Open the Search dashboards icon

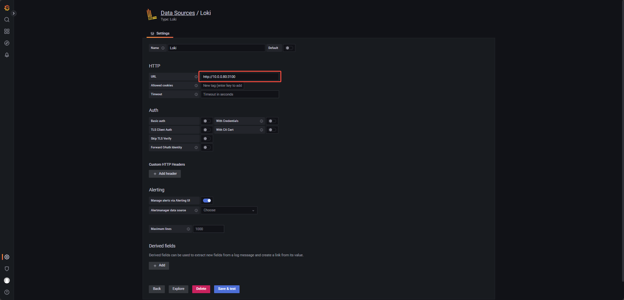[x=7, y=20]
